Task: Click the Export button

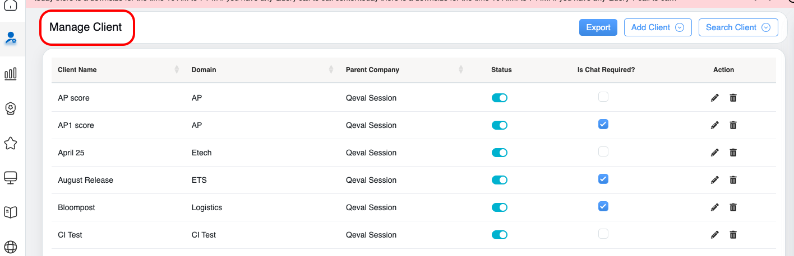Action: point(598,27)
